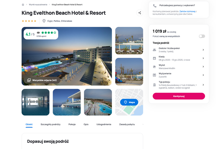216x149 pixels.
Task: Click the location pin next to Cypr, Pafos
Action: pos(44,21)
